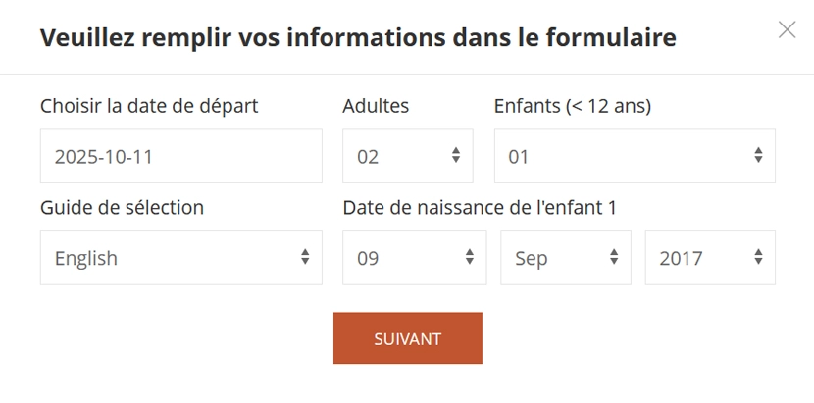This screenshot has height=403, width=814.
Task: Open the birth year dropdown showing 2017
Action: [x=699, y=258]
